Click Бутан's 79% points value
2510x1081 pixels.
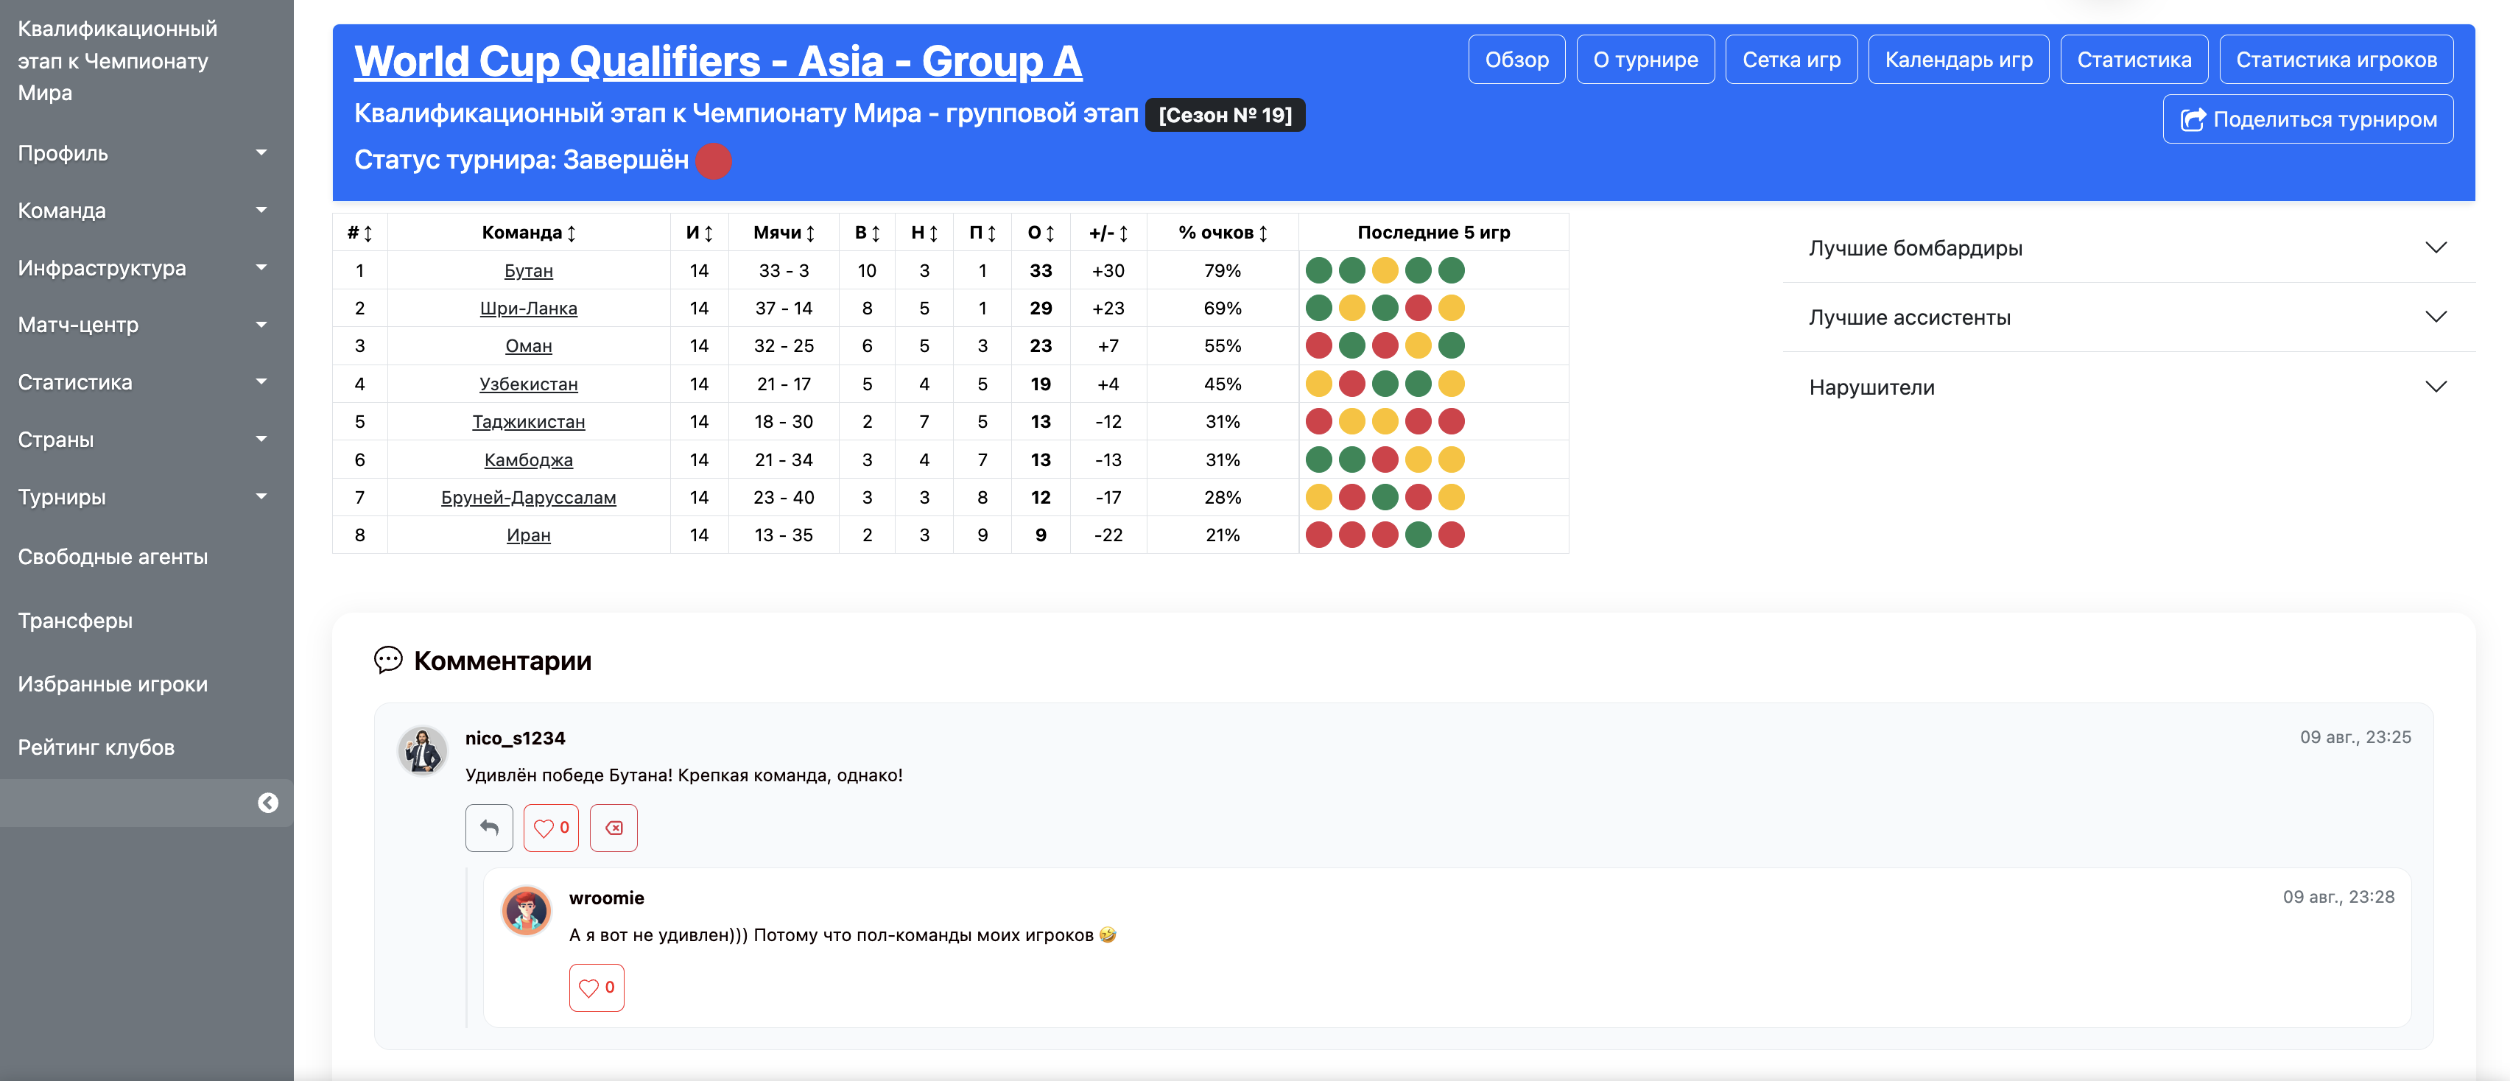1223,271
